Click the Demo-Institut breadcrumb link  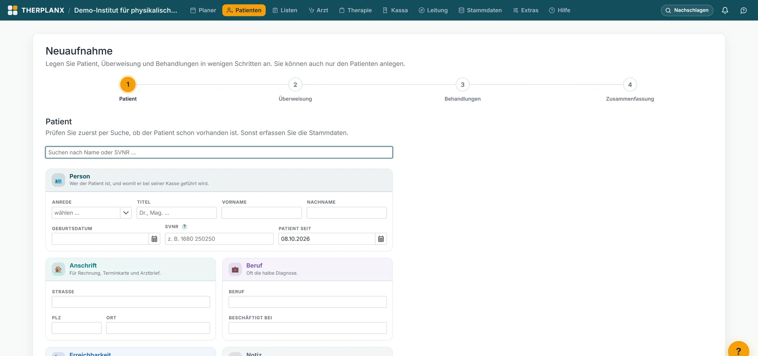pos(126,10)
